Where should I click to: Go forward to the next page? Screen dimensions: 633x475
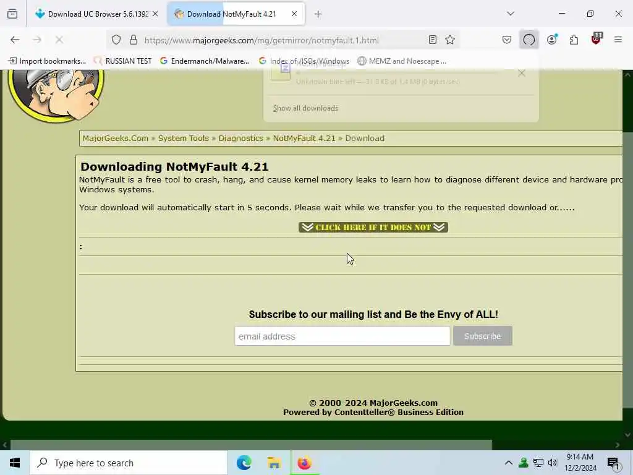tap(37, 40)
